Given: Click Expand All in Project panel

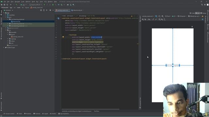Looking at the screenshot, I should [44, 10].
